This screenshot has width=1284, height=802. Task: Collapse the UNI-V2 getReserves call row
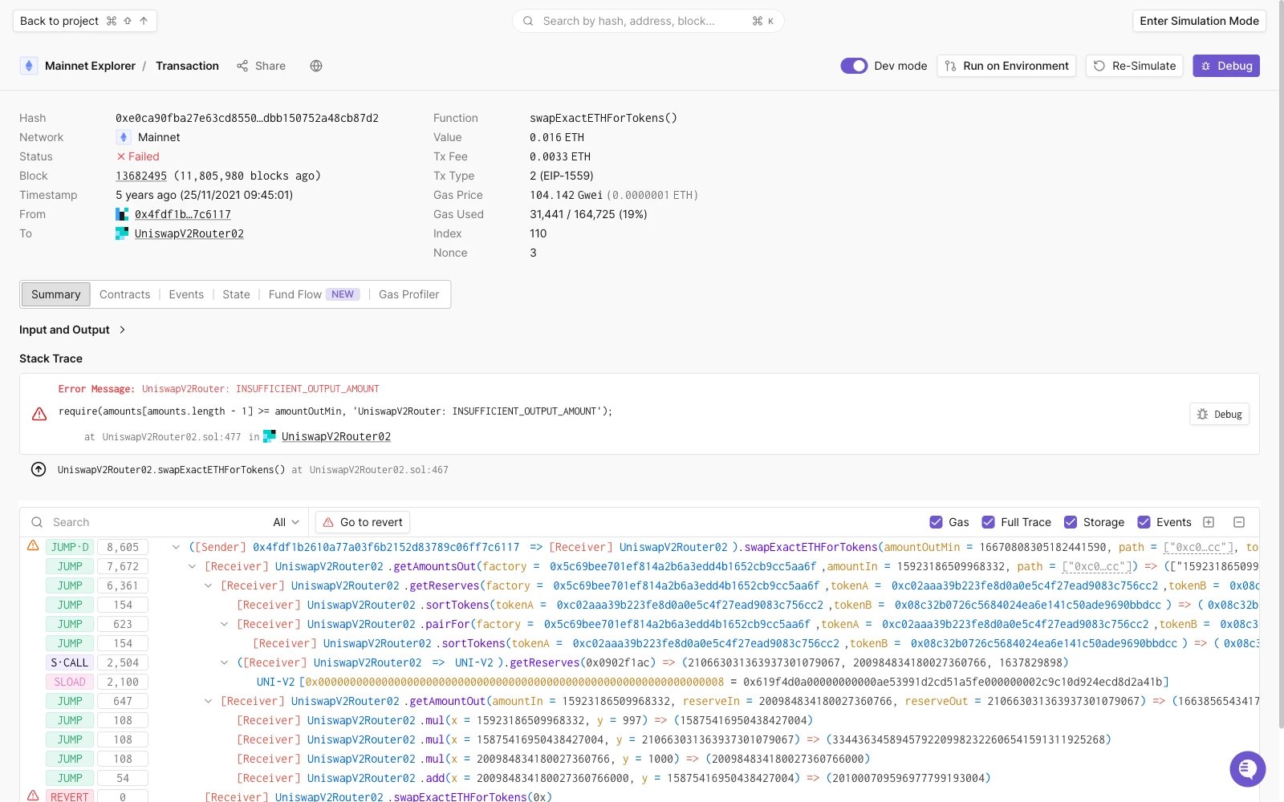pyautogui.click(x=224, y=662)
